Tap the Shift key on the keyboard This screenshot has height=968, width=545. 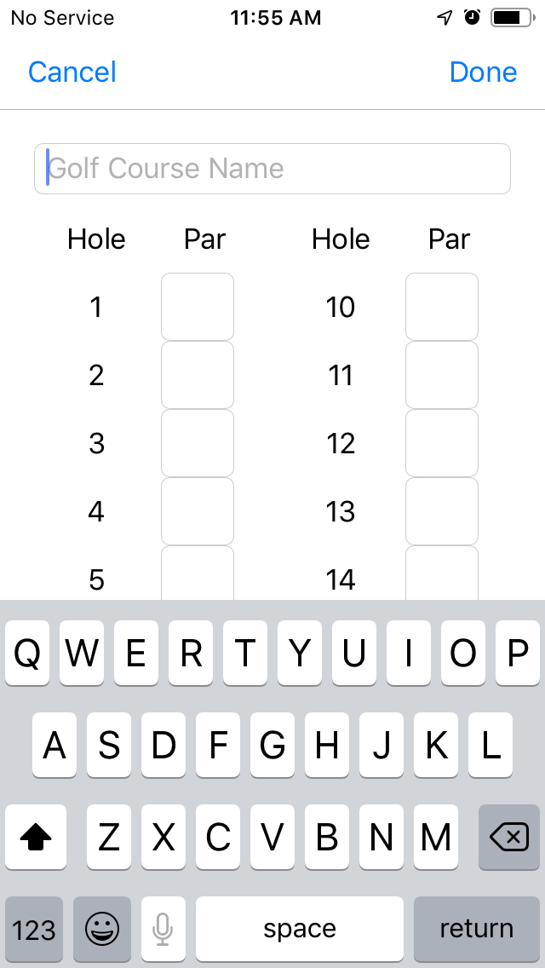click(35, 838)
